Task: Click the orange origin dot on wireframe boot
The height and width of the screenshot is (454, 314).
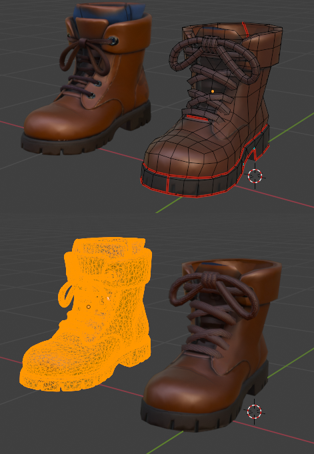Action: (213, 91)
